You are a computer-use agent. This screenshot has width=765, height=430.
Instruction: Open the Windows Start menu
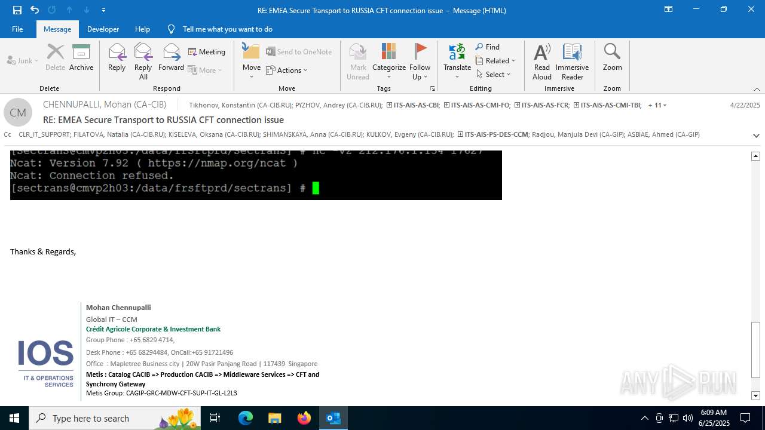tap(14, 418)
